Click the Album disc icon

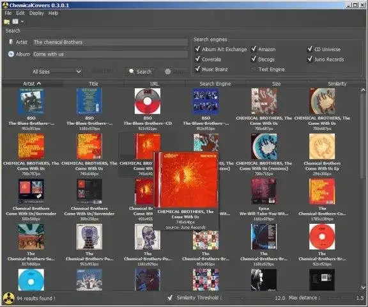click(11, 54)
